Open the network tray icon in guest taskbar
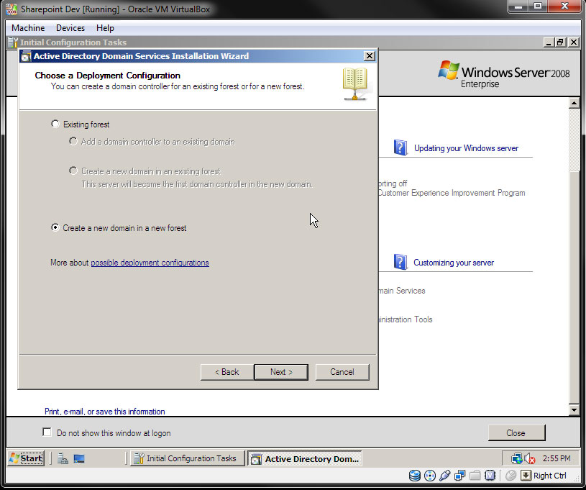The height and width of the screenshot is (490, 586). (x=516, y=458)
